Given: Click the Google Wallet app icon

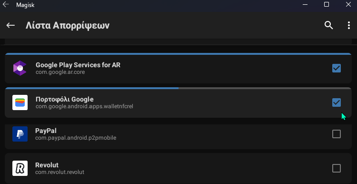Looking at the screenshot, I should (x=20, y=102).
